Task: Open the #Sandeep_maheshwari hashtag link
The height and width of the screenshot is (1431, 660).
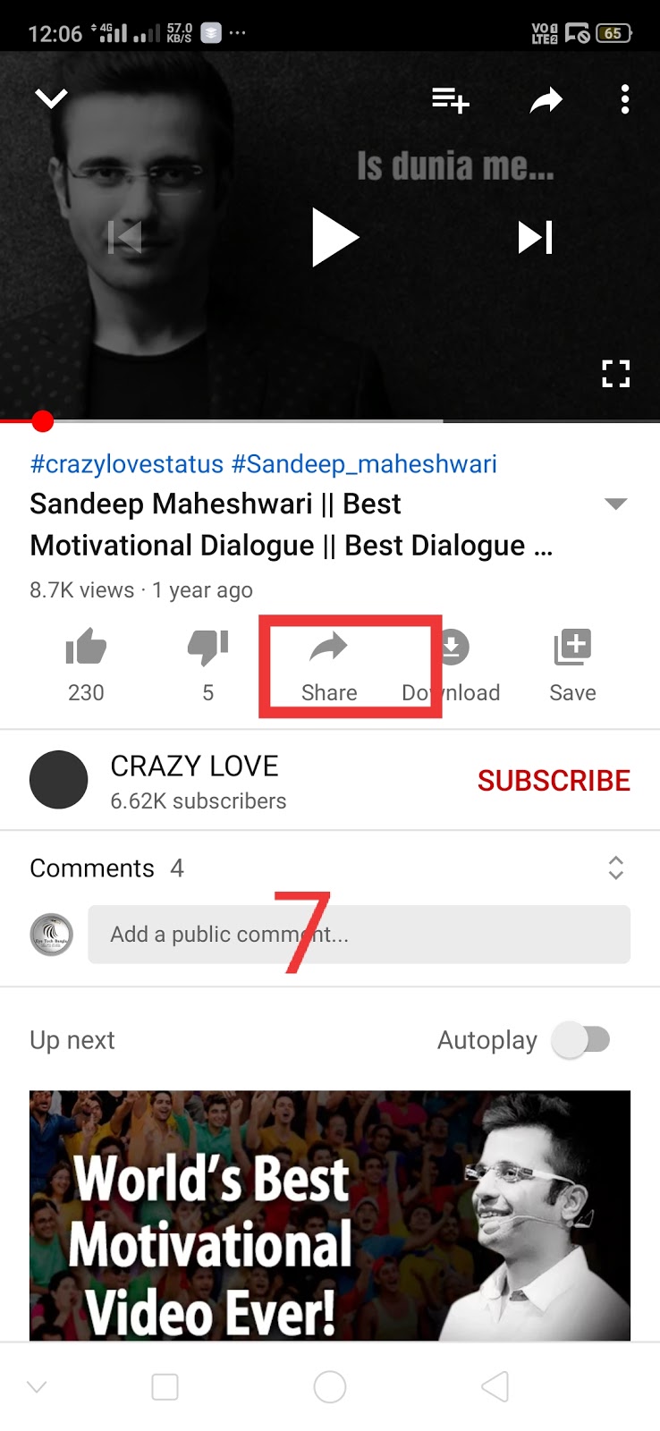Action: (x=364, y=464)
